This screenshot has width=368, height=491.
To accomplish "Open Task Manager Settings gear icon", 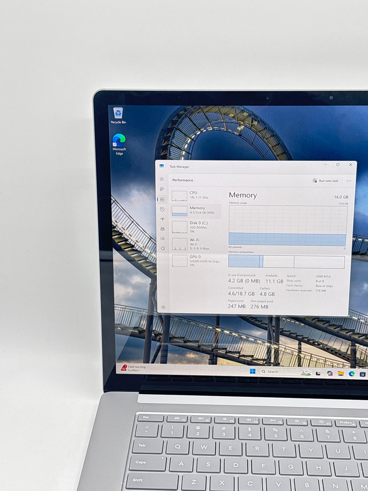I will (163, 307).
